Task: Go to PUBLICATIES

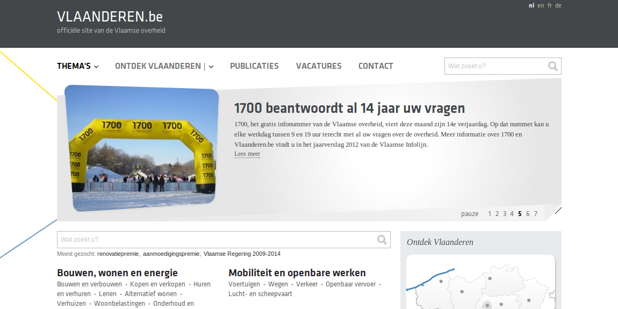Action: coord(254,66)
